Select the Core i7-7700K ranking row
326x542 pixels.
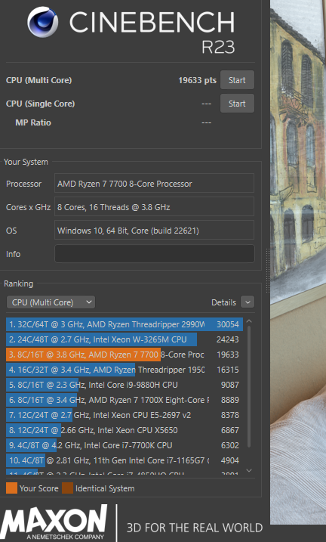pos(125,445)
